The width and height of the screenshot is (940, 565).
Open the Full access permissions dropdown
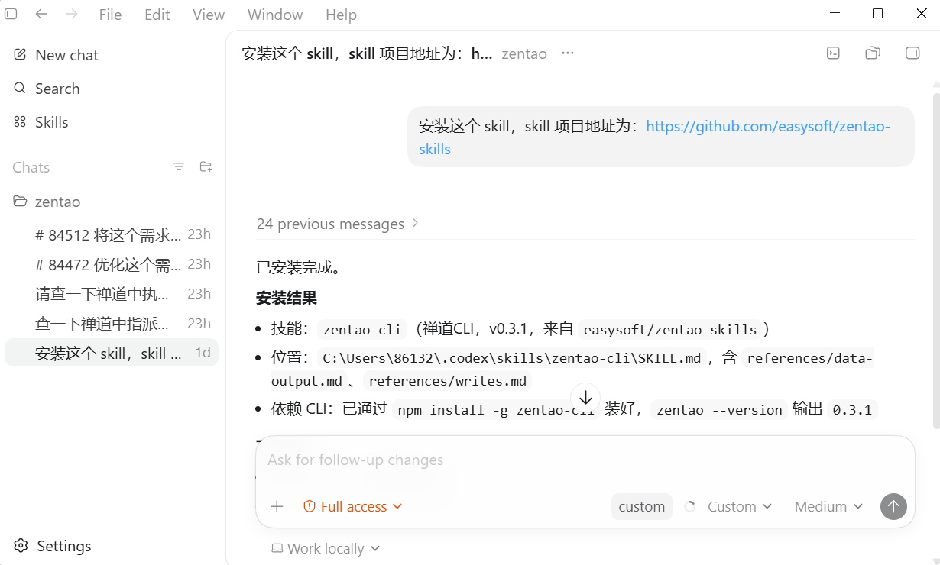(352, 506)
